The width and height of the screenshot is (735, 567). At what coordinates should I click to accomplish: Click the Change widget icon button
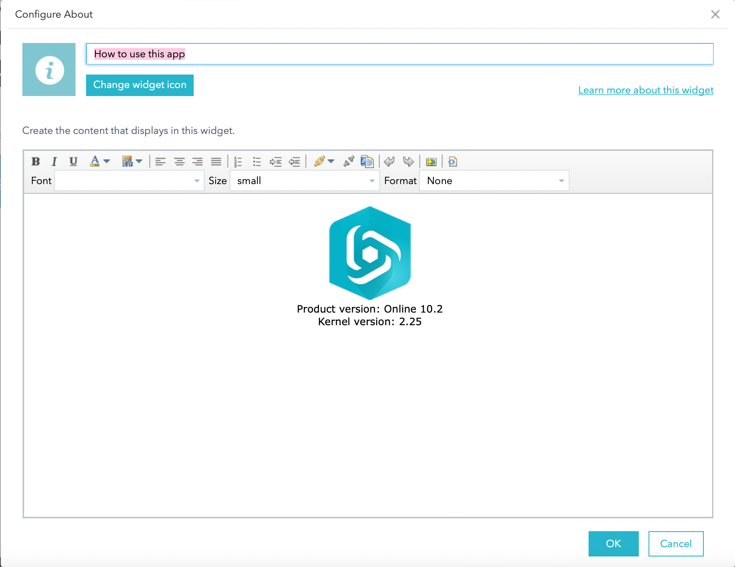click(140, 85)
